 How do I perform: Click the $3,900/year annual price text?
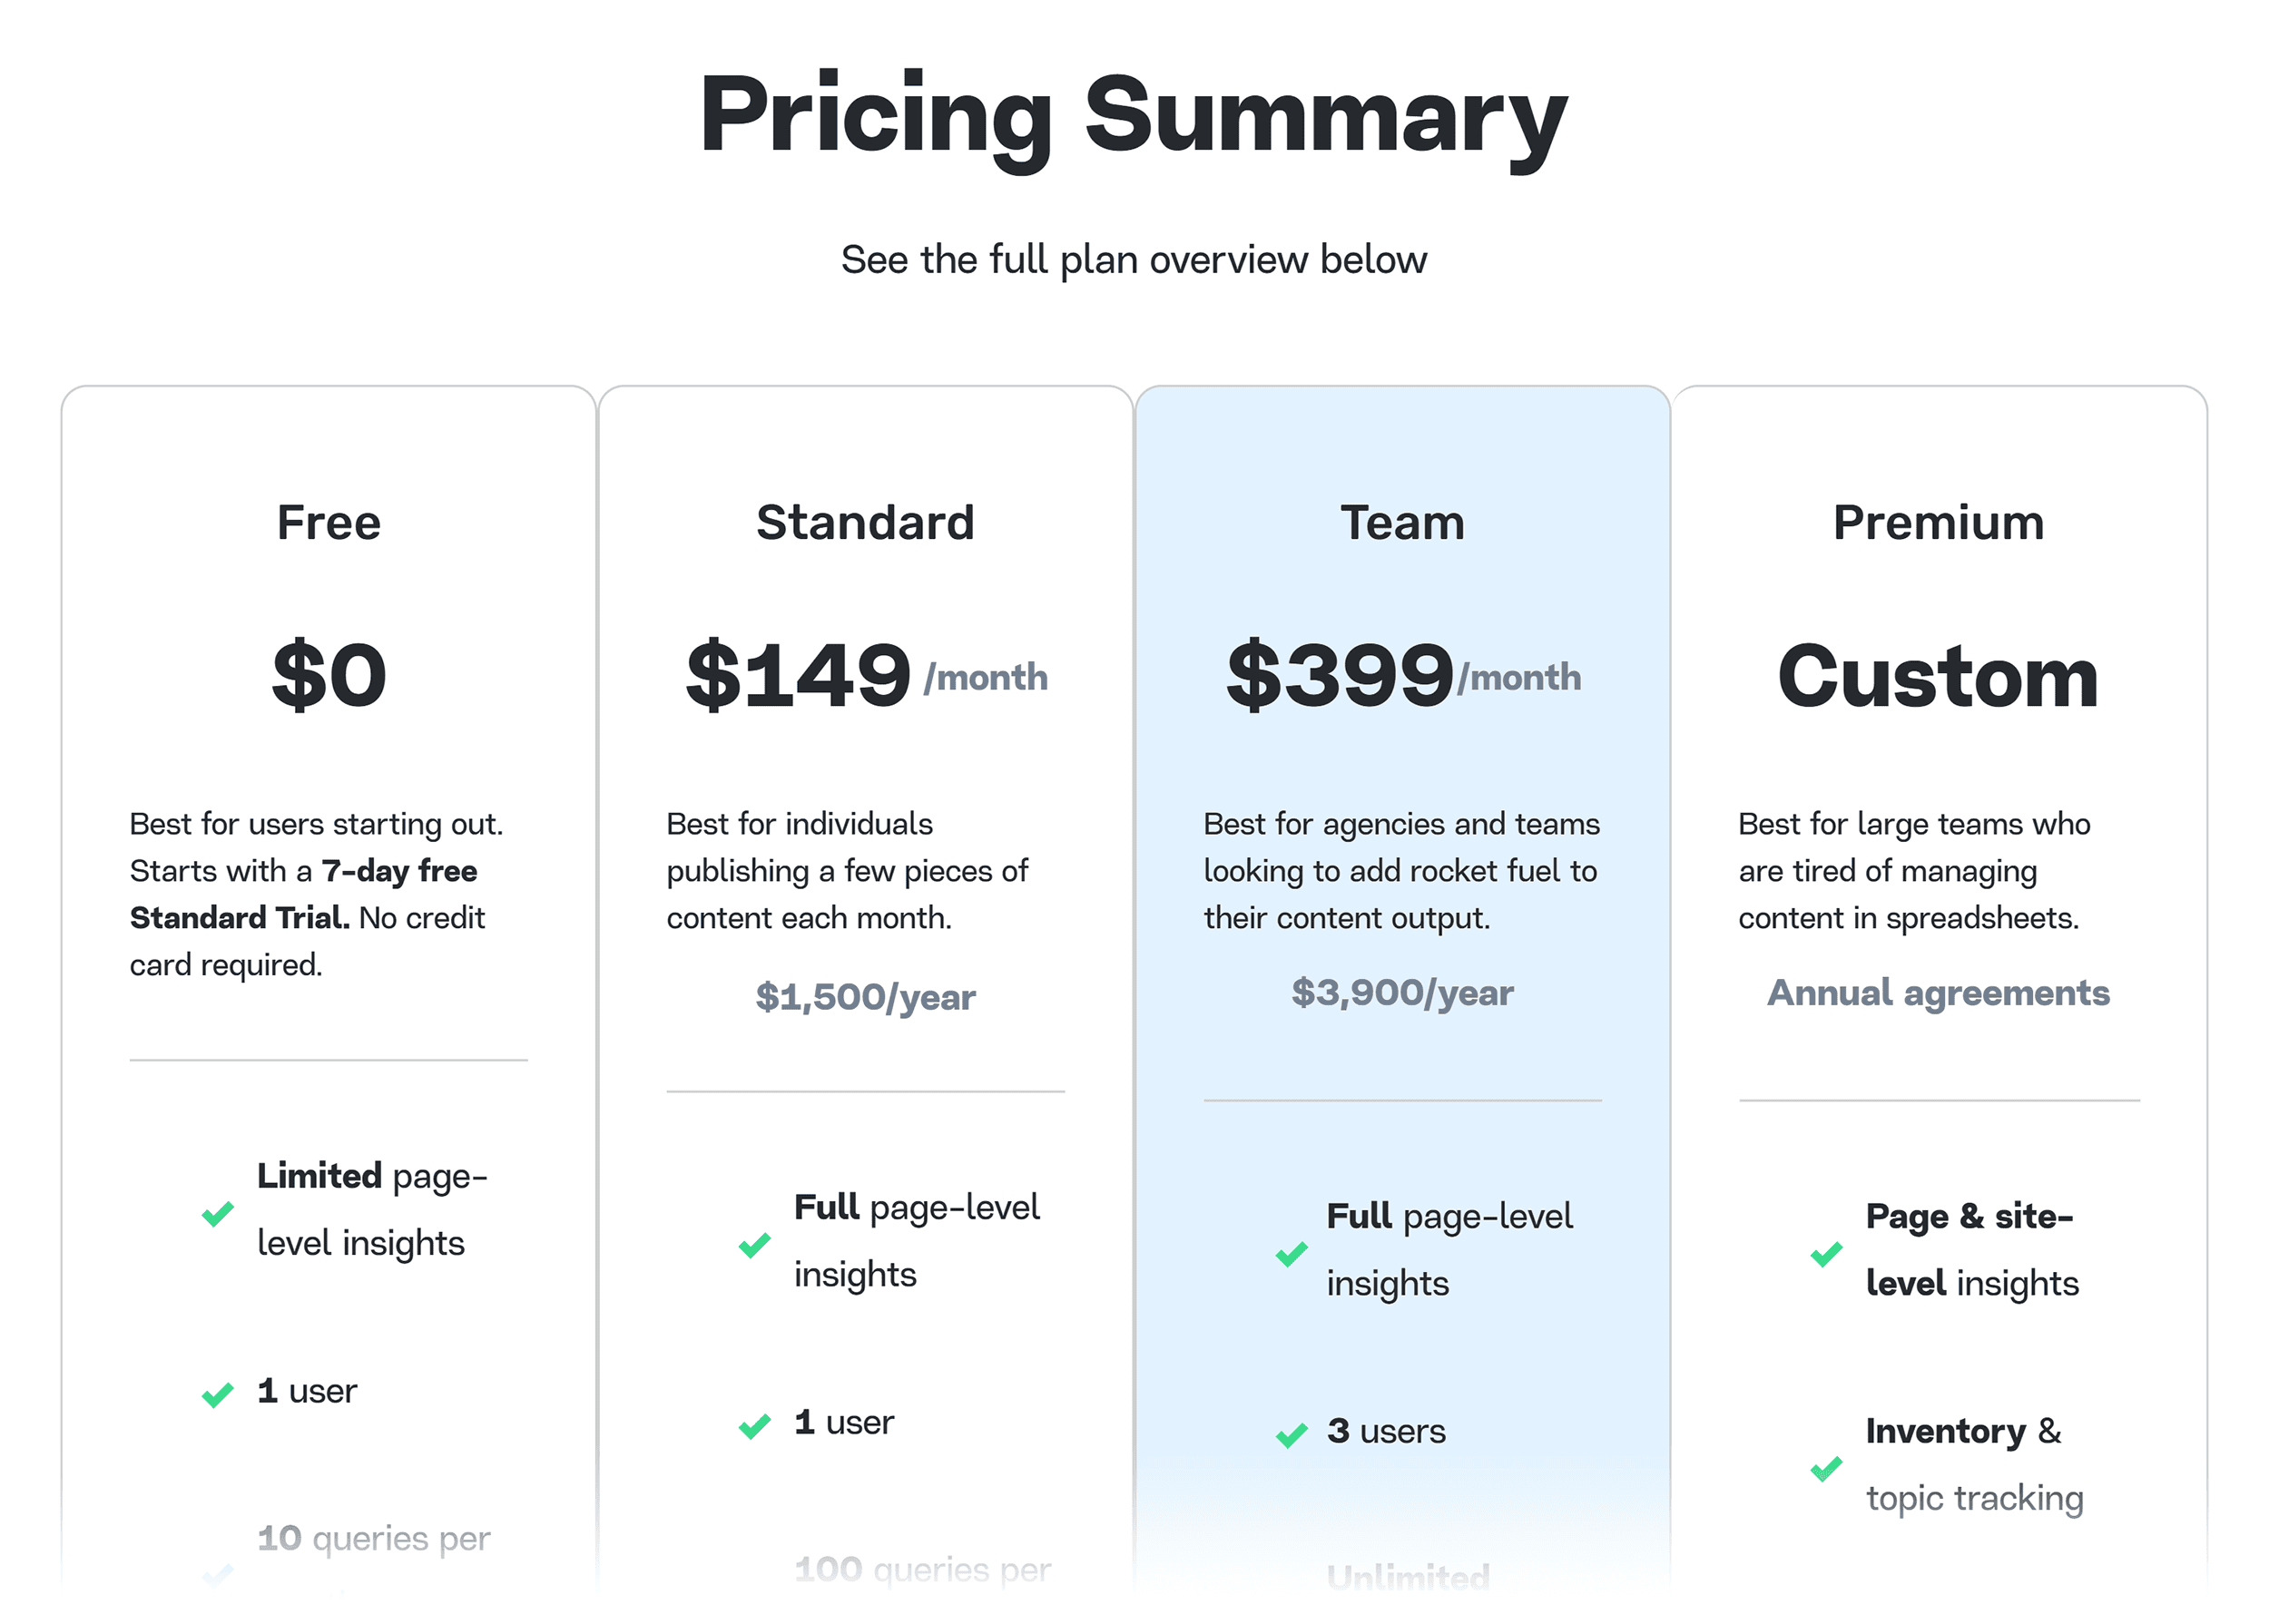pyautogui.click(x=1401, y=993)
